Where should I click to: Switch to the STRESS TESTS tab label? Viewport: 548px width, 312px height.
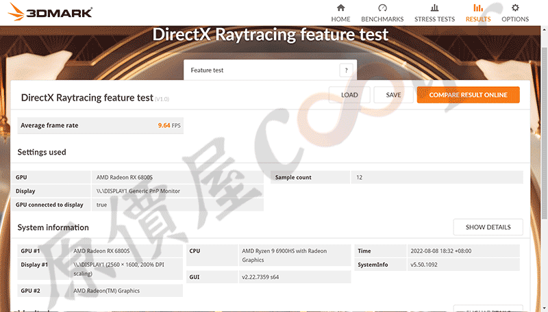[x=434, y=19]
